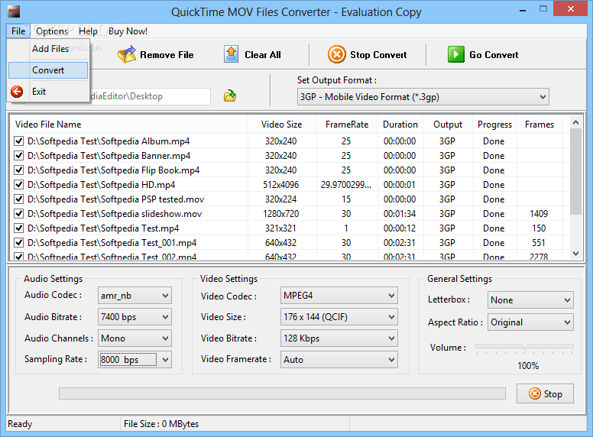Uncheck Softpedia Flip Book.mp4 file
The width and height of the screenshot is (593, 437).
tap(18, 170)
